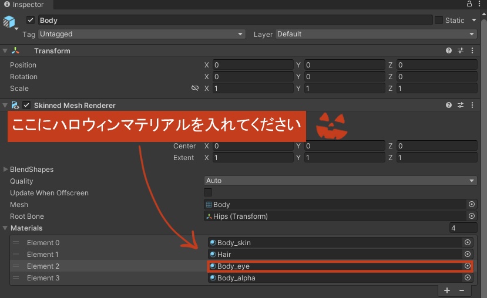
Task: Open object picker for Body_eye material
Action: pos(468,266)
